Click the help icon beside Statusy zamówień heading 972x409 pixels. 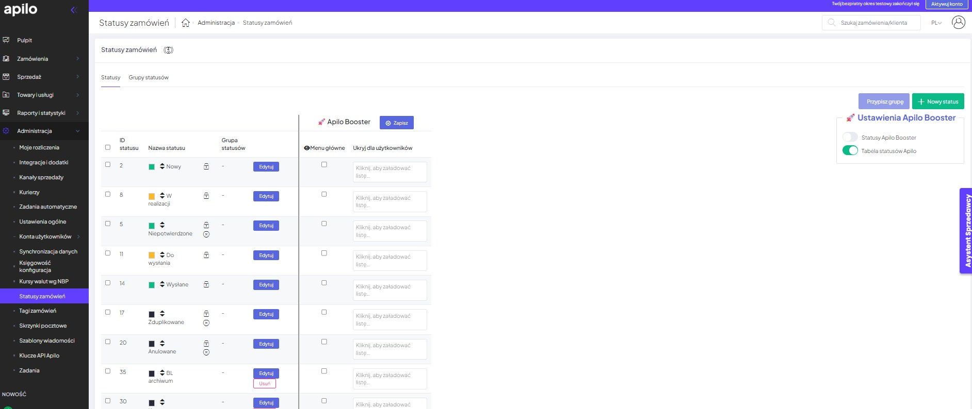click(168, 50)
